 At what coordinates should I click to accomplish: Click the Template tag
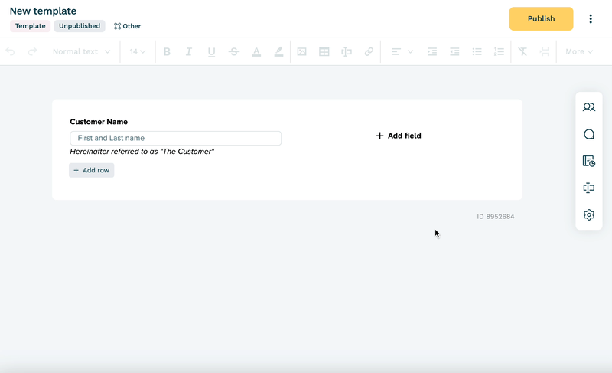30,26
